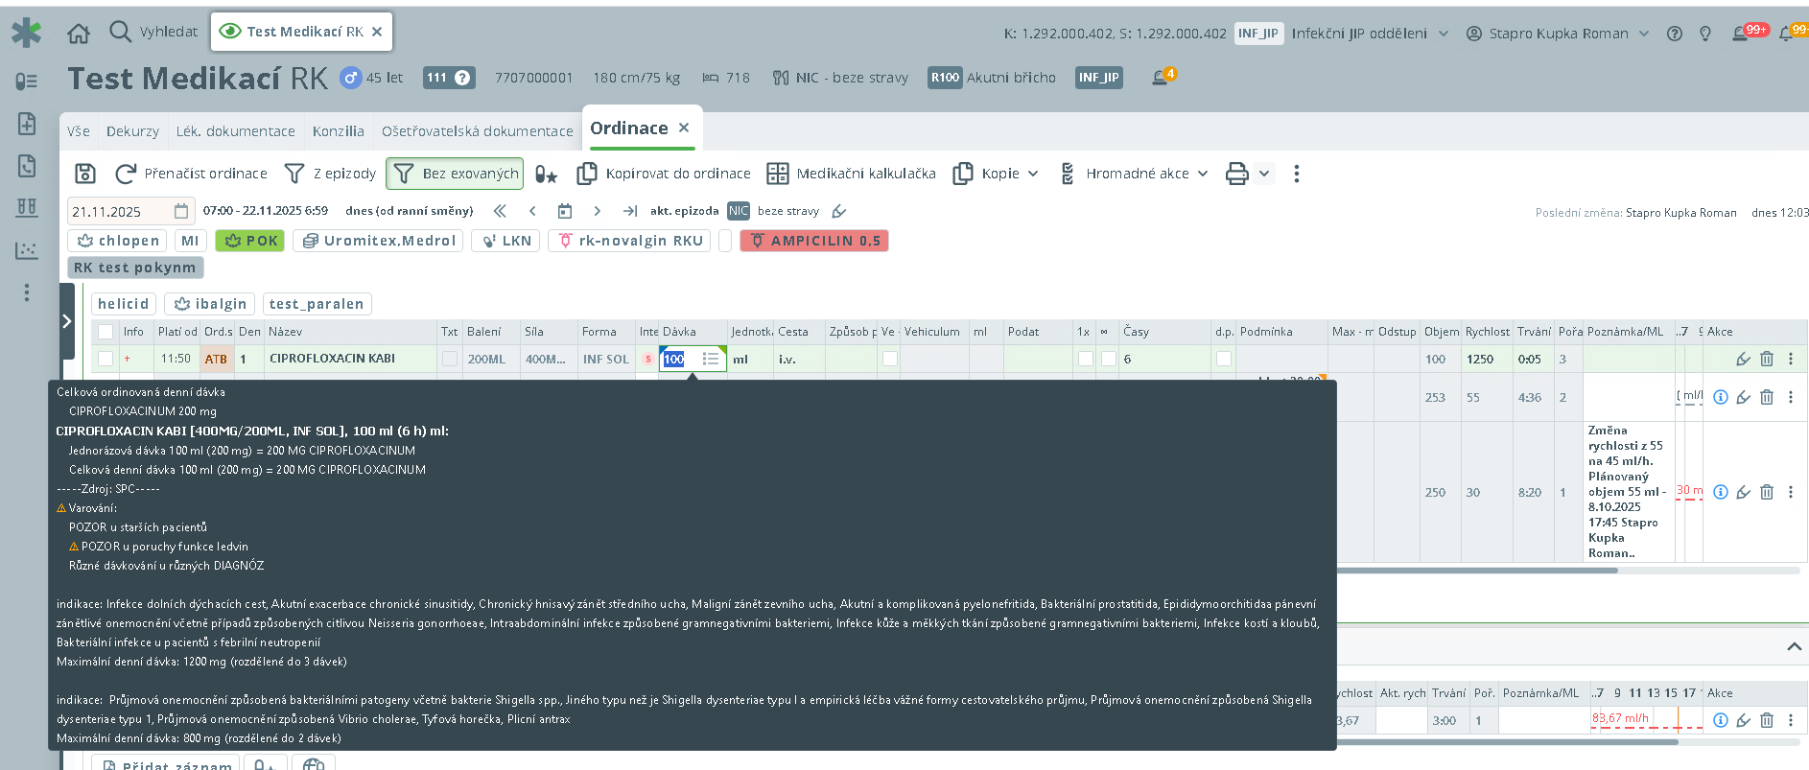Open the Hromadné akce dropdown
The width and height of the screenshot is (1809, 770).
(x=1134, y=174)
